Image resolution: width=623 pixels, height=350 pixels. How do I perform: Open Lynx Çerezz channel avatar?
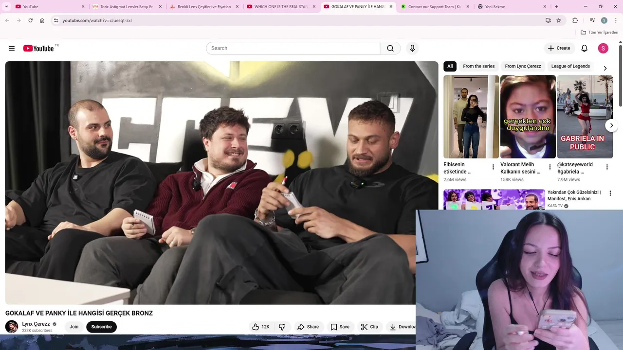point(12,327)
